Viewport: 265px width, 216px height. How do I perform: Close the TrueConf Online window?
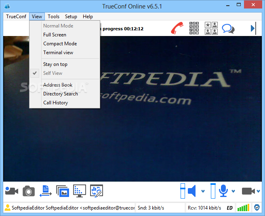253,4
